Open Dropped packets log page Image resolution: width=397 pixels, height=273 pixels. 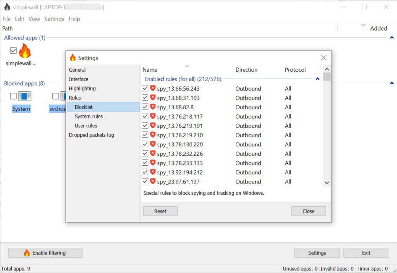(x=91, y=135)
